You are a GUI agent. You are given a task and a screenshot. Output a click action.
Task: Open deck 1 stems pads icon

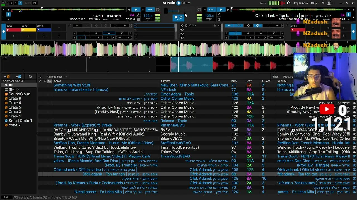[138, 19]
